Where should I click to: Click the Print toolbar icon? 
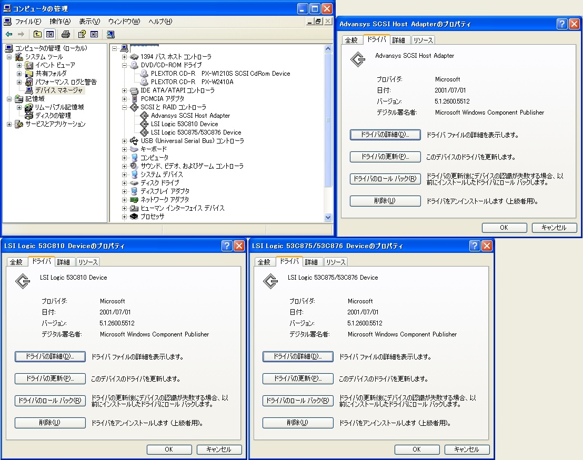[66, 34]
